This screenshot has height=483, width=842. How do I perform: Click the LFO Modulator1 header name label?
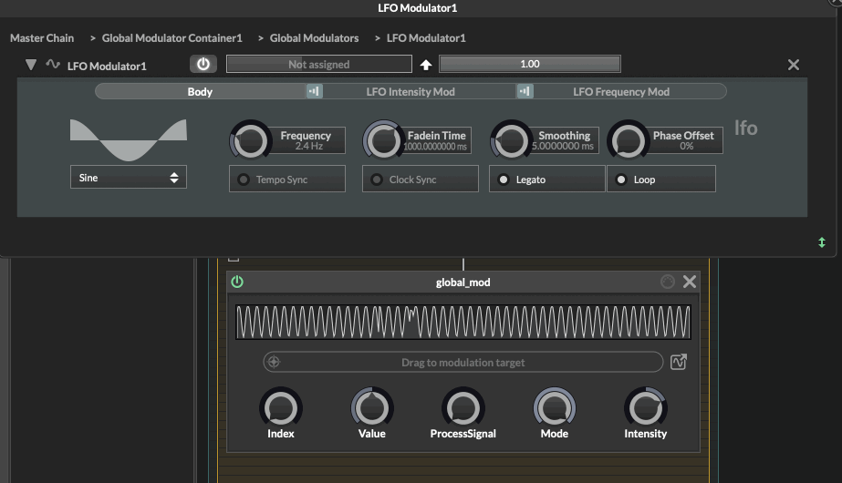(x=107, y=66)
